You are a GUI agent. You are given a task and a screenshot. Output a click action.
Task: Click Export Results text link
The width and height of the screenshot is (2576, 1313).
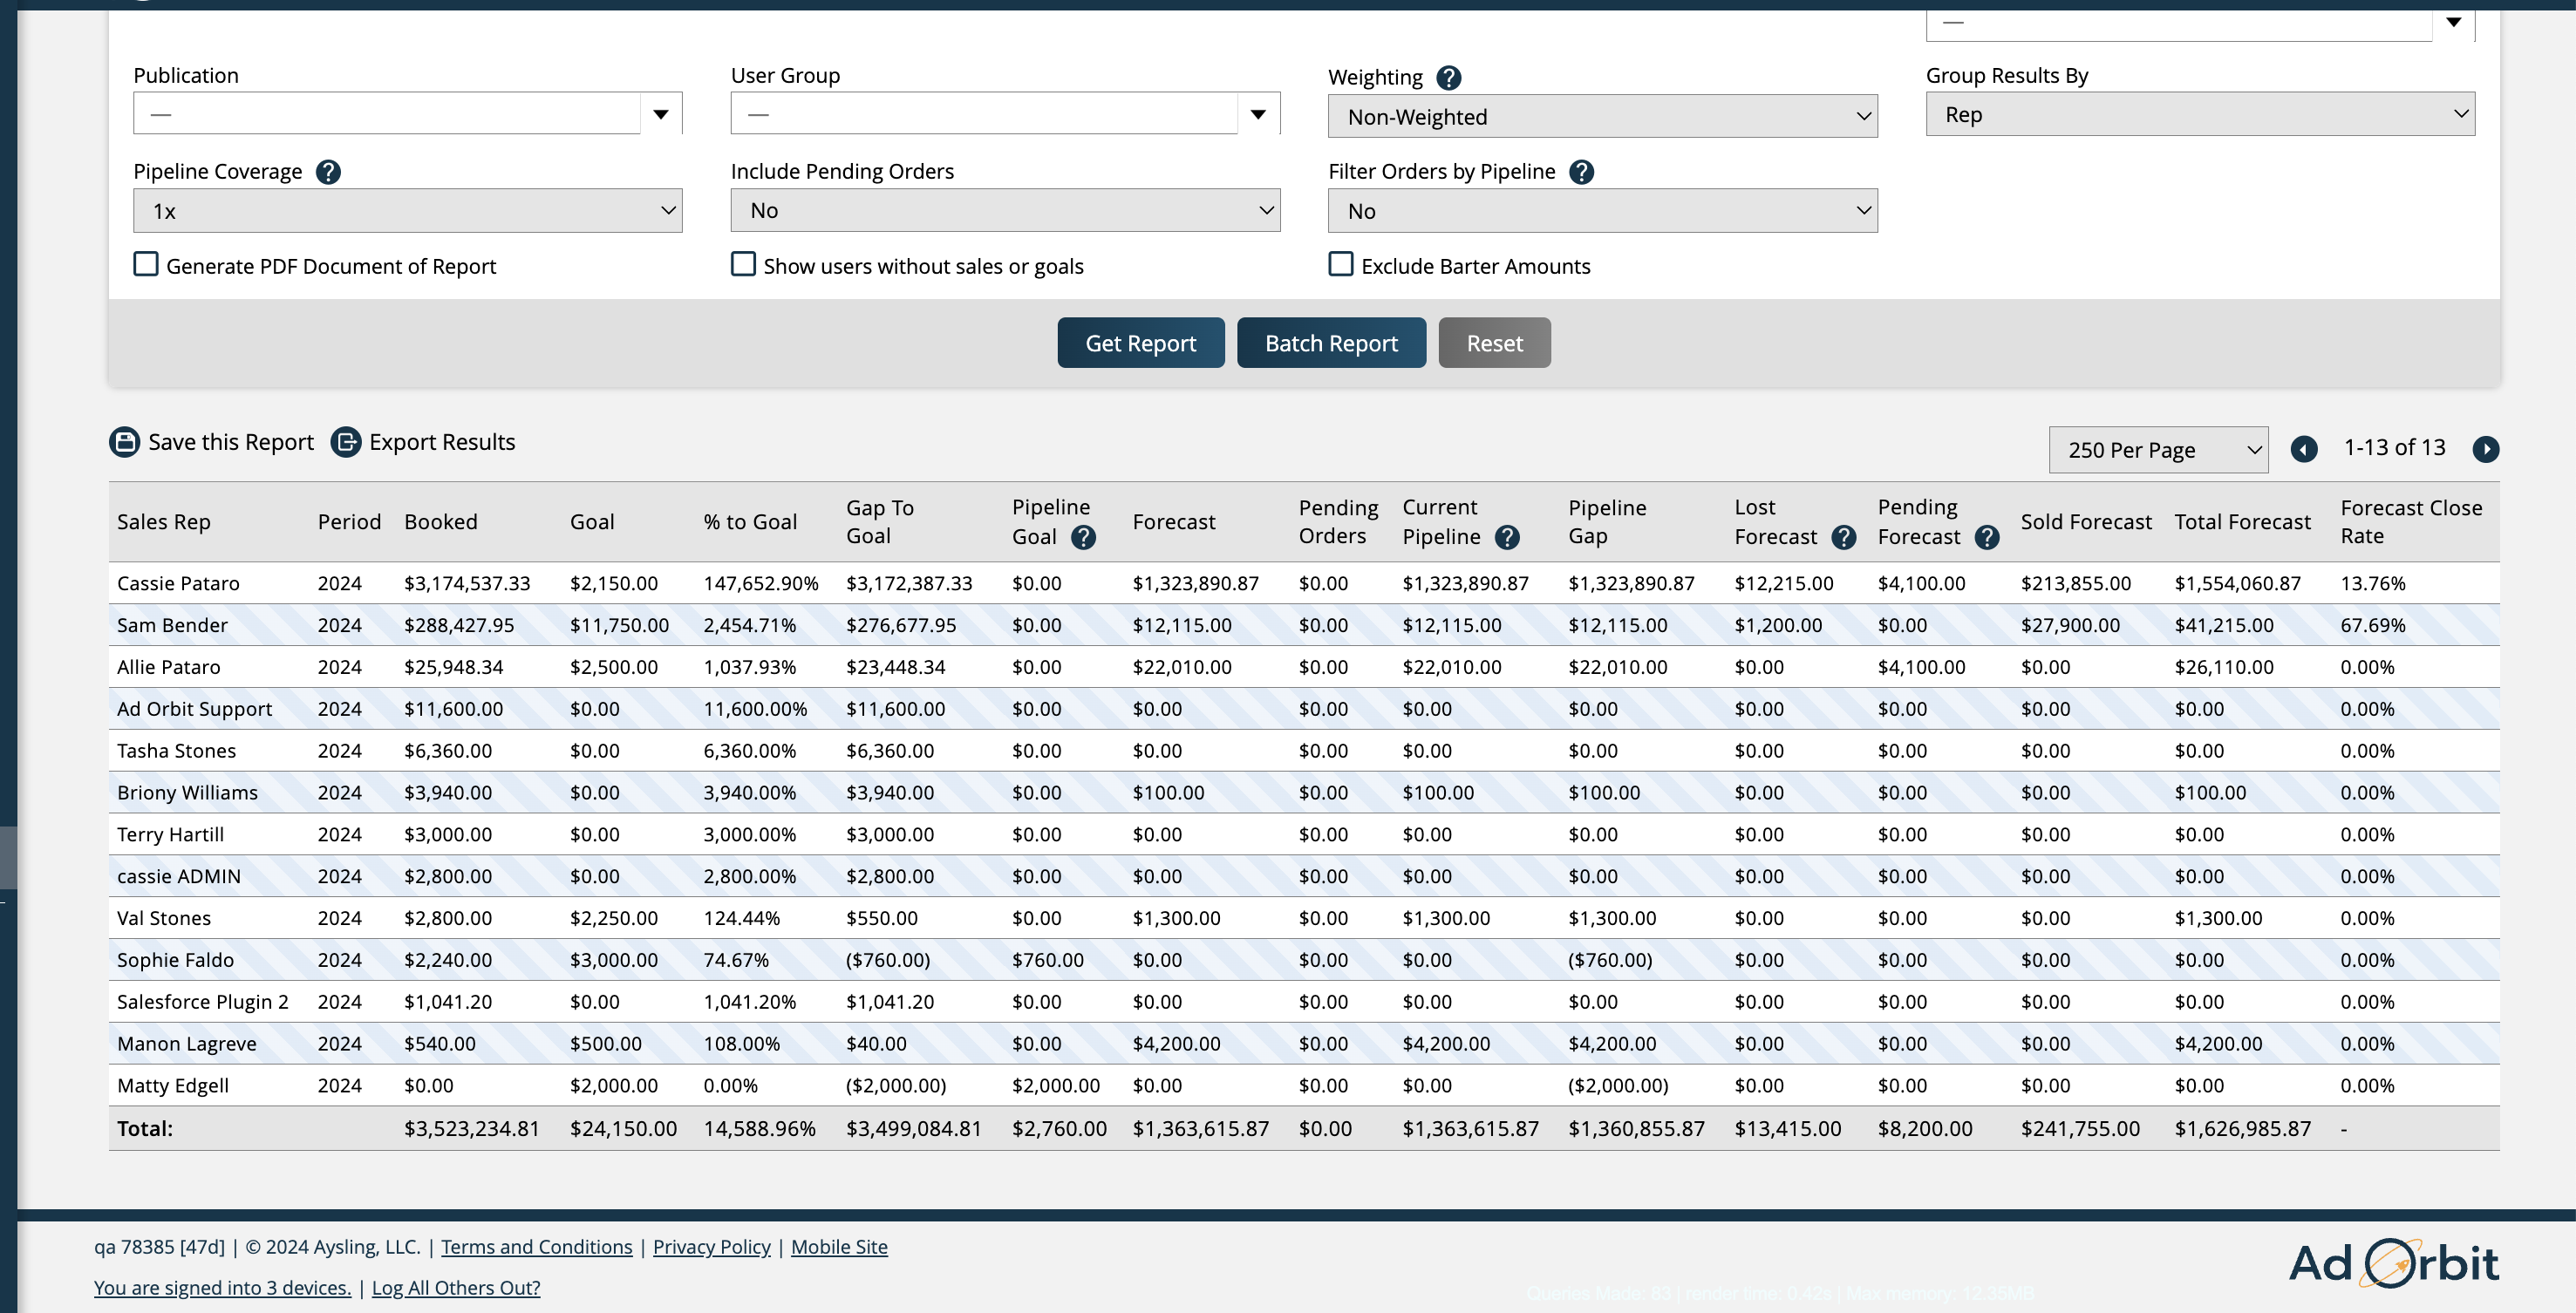[442, 442]
